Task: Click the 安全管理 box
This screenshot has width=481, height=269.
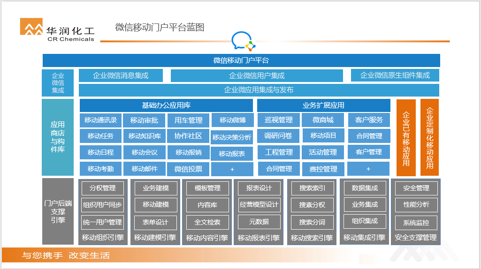Action: [x=416, y=188]
